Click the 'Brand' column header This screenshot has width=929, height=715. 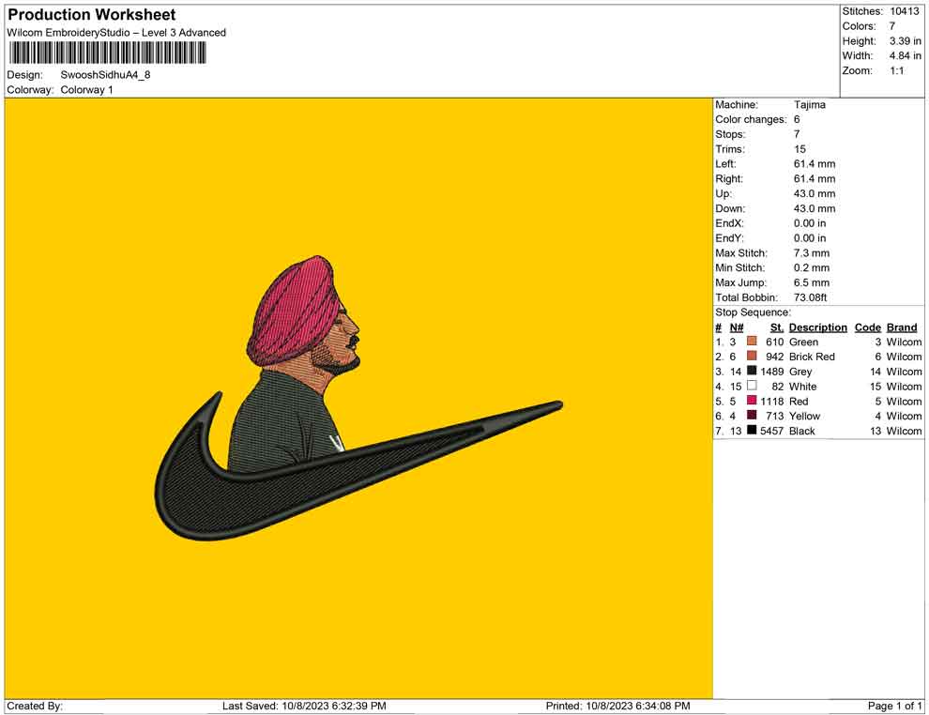pyautogui.click(x=902, y=327)
